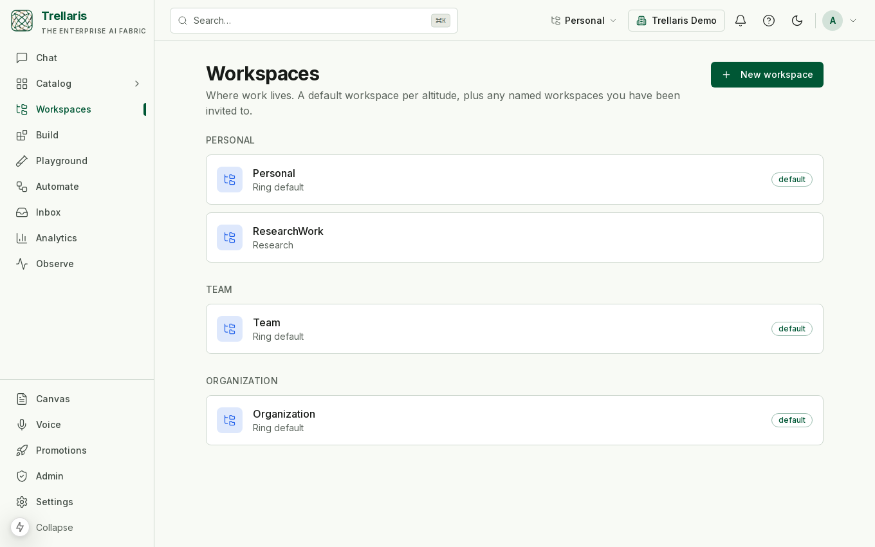This screenshot has width=875, height=547.
Task: Open Canvas from the sidebar
Action: click(x=77, y=399)
